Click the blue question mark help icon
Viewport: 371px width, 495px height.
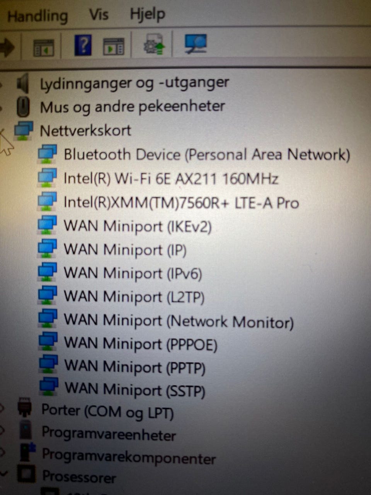[83, 45]
